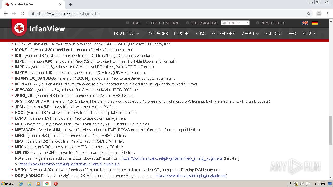Click OTHER MIRRORS link

click(204, 23)
